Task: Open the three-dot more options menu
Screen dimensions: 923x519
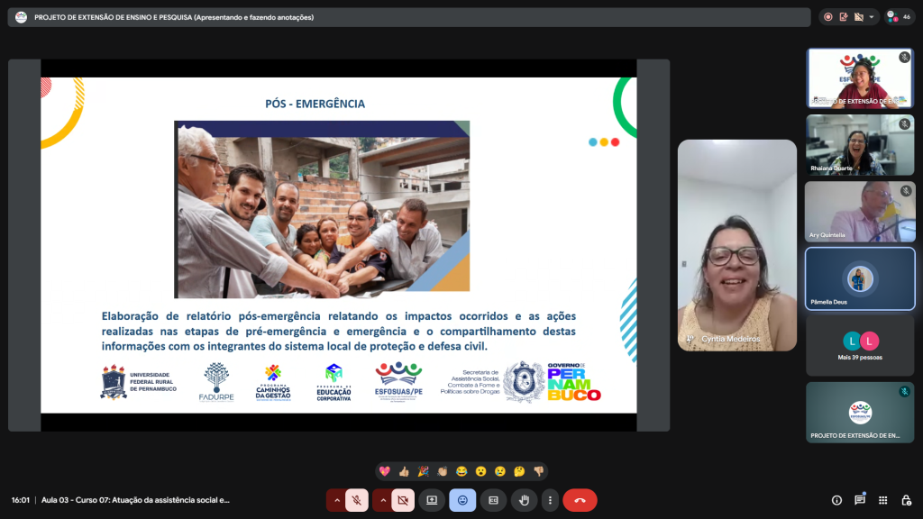Action: 550,500
